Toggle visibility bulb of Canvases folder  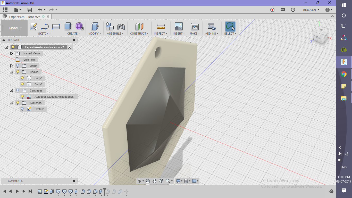pos(18,90)
